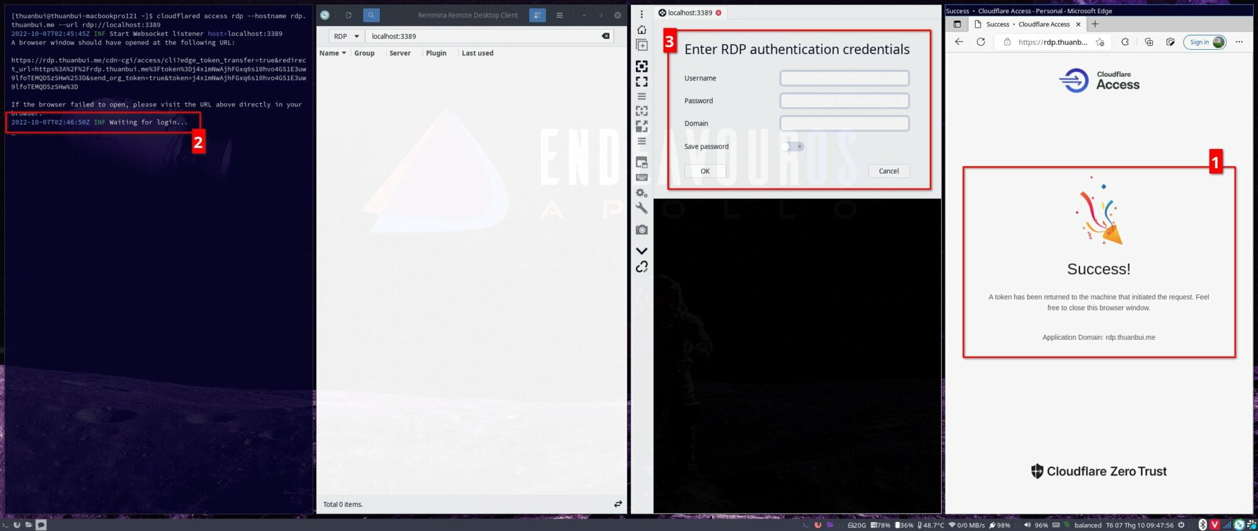The height and width of the screenshot is (531, 1258).
Task: Click the Name column sort arrow
Action: 344,53
